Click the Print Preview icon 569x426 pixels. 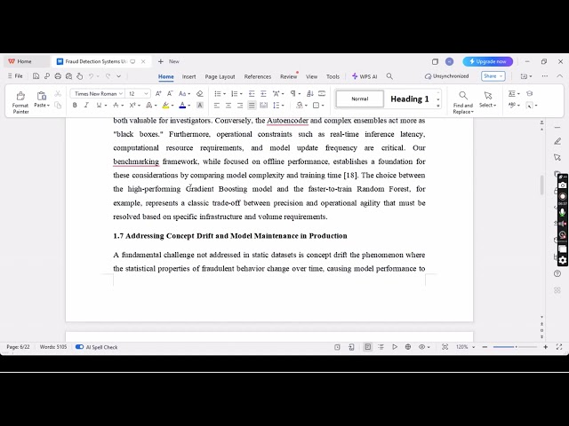pyautogui.click(x=68, y=76)
